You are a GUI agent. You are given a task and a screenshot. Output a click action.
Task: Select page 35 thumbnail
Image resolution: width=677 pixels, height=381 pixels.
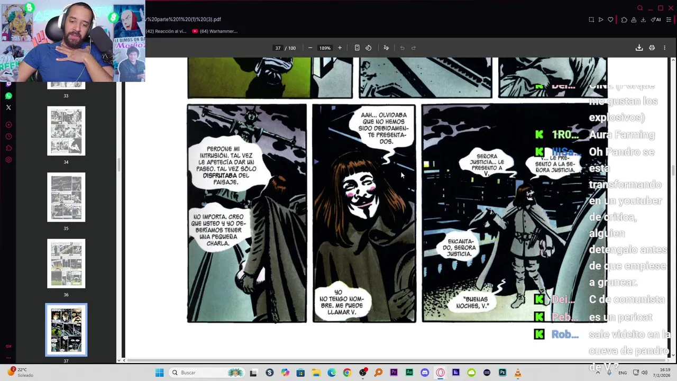[x=66, y=197]
